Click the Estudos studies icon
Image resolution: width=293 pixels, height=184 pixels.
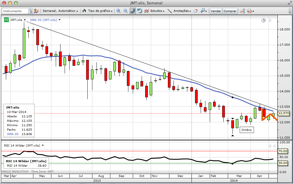(x=147, y=11)
